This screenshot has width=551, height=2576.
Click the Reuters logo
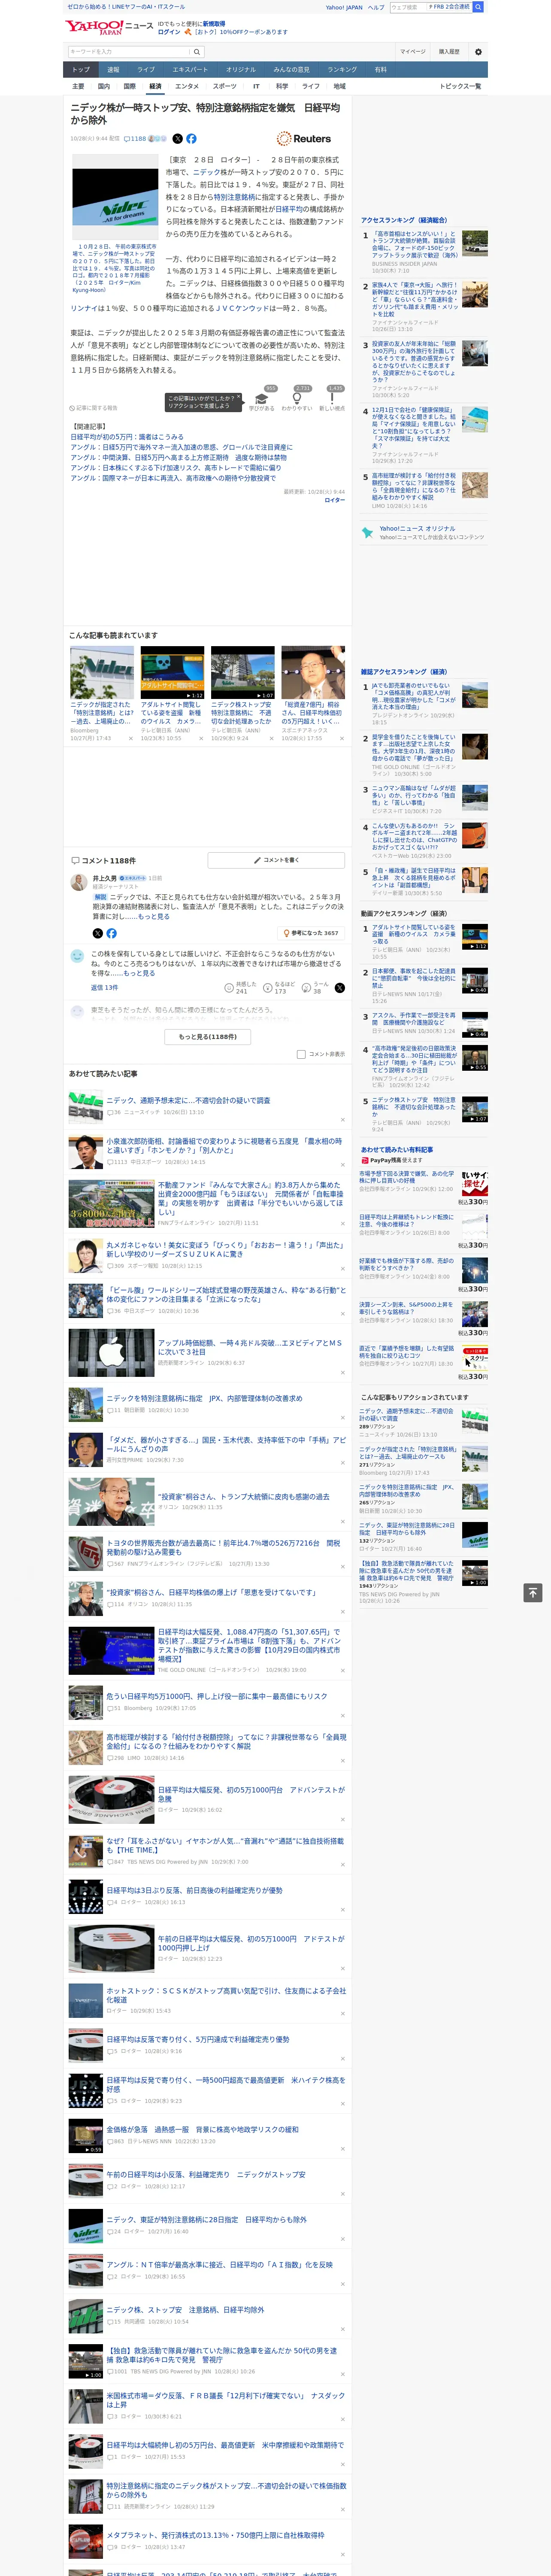click(304, 139)
